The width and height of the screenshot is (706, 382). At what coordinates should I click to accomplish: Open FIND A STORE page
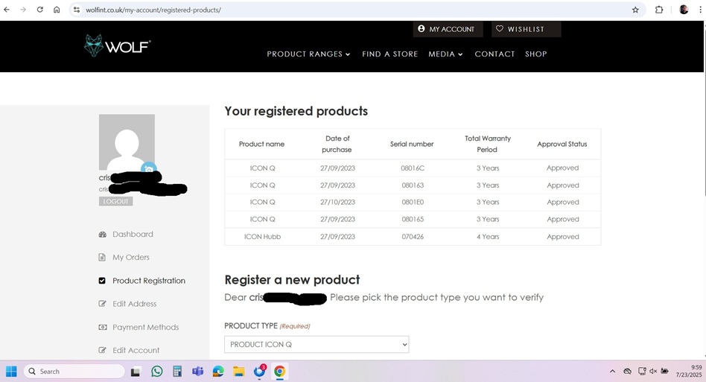tap(390, 54)
